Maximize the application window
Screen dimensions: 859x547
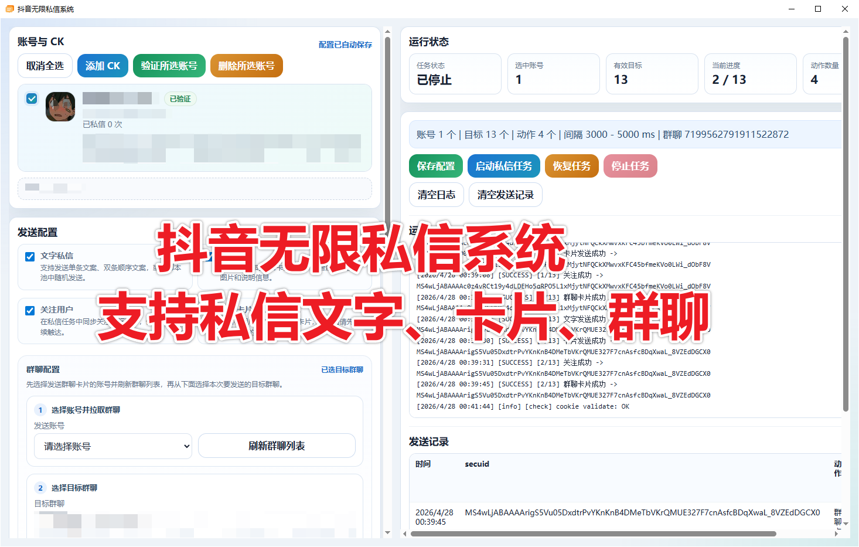point(818,9)
